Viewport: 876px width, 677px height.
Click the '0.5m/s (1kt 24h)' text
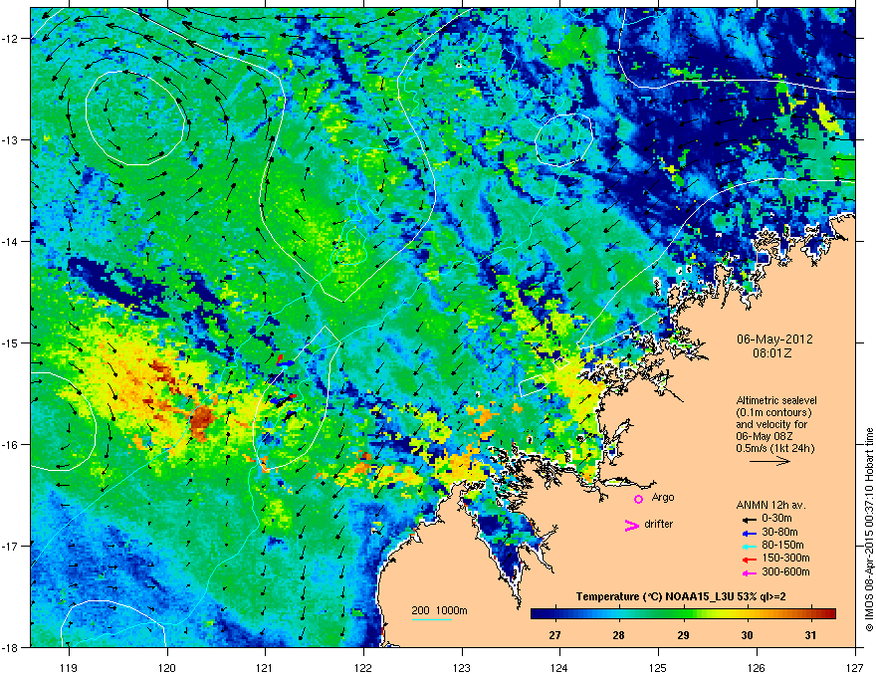(x=774, y=448)
